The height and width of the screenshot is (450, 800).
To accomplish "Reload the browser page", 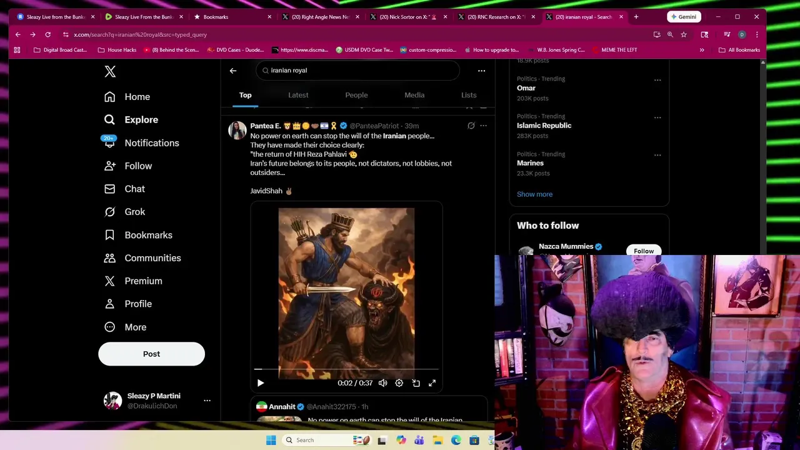I will tap(47, 34).
